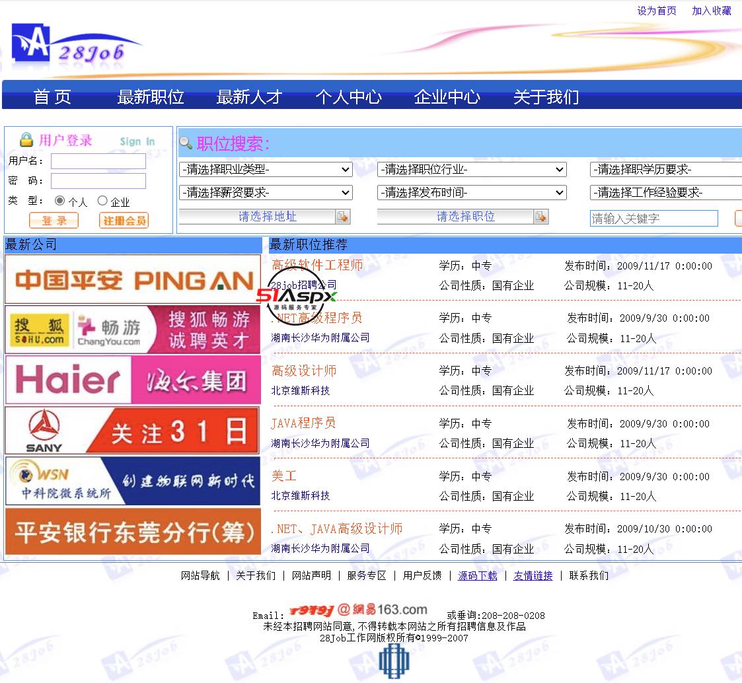Click the 注册会员 register button

(124, 221)
